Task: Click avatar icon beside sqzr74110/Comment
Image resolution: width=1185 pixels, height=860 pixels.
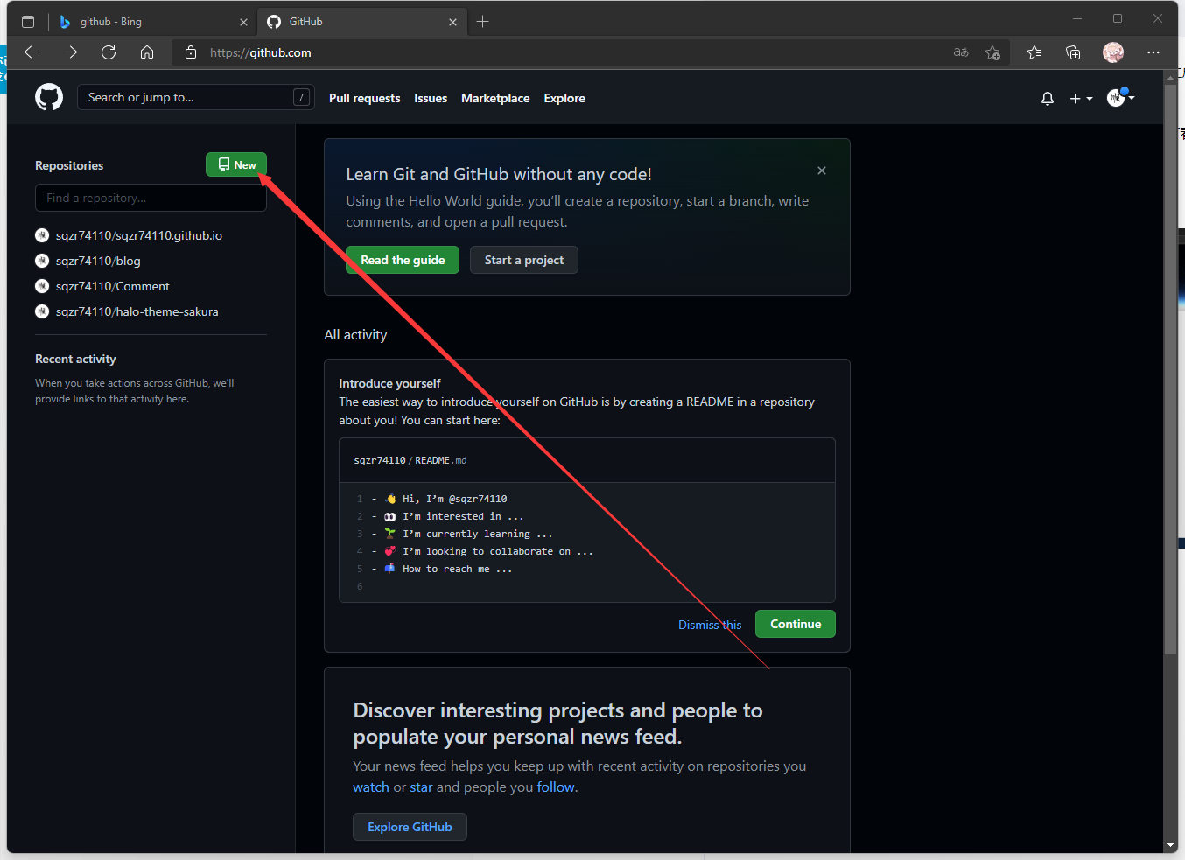Action: [42, 286]
